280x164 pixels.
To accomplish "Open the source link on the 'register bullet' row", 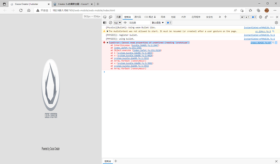I will click(x=259, y=35).
